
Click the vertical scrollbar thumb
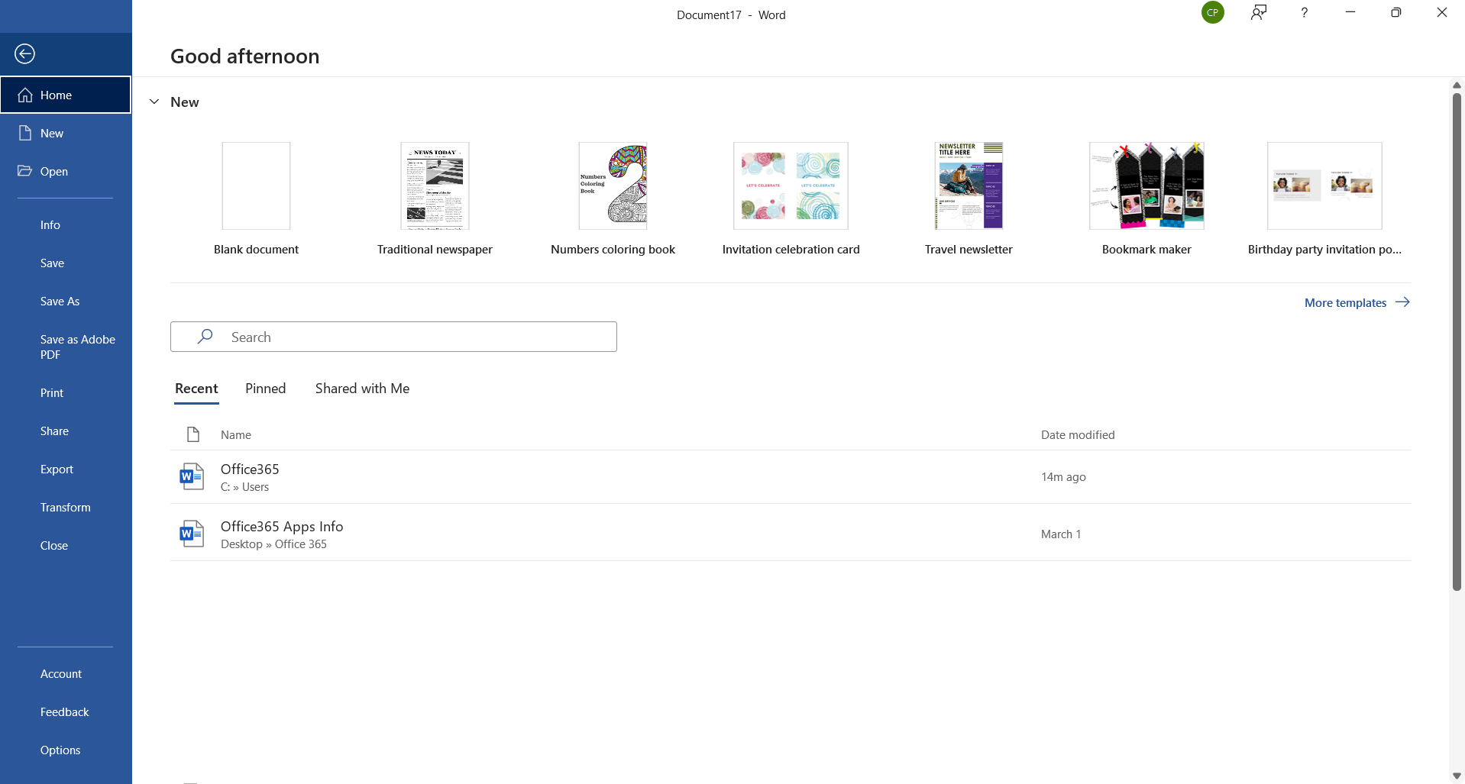(x=1457, y=341)
